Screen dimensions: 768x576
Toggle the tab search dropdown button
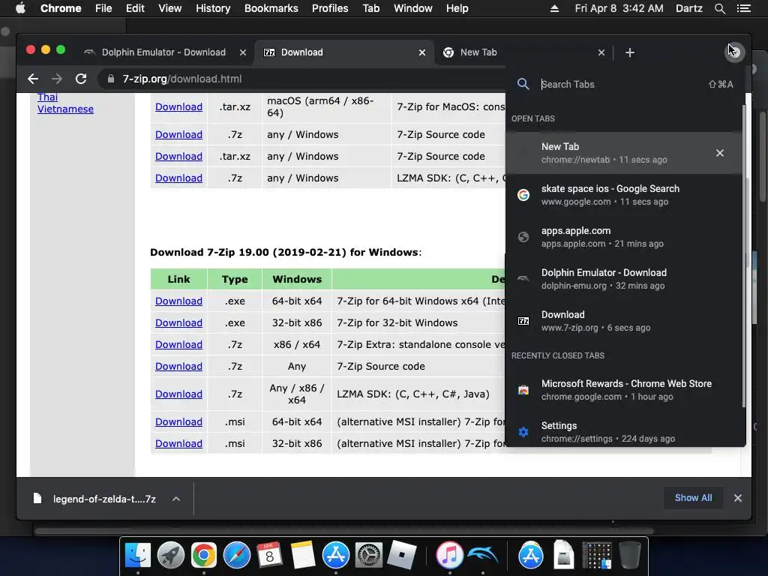tap(734, 52)
